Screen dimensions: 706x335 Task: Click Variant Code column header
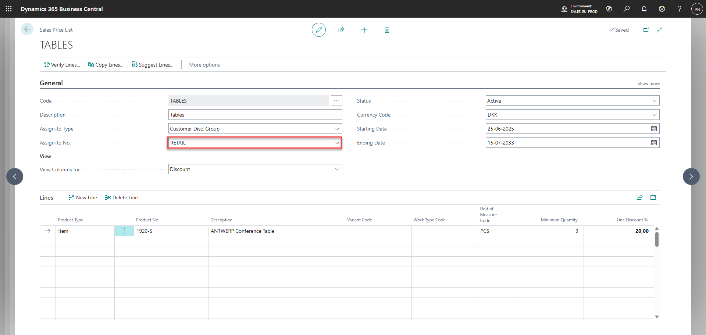pyautogui.click(x=359, y=220)
